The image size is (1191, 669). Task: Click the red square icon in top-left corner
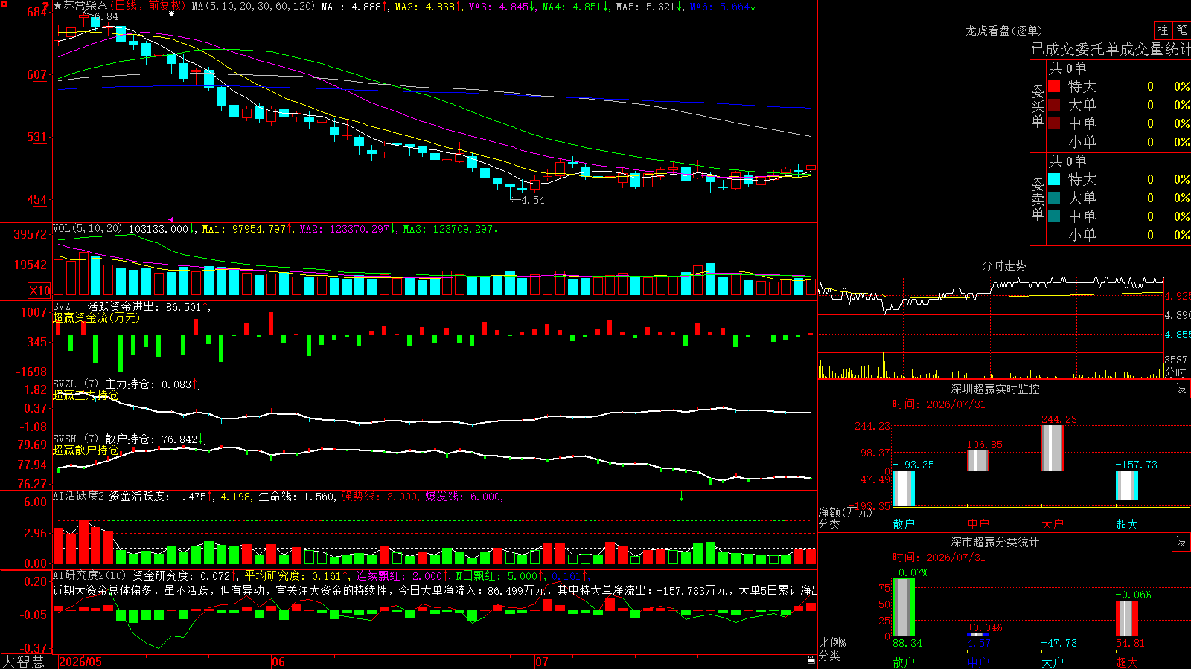pos(3,4)
